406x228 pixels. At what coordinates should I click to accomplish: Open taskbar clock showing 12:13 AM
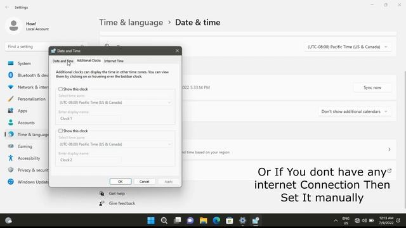tap(386, 220)
